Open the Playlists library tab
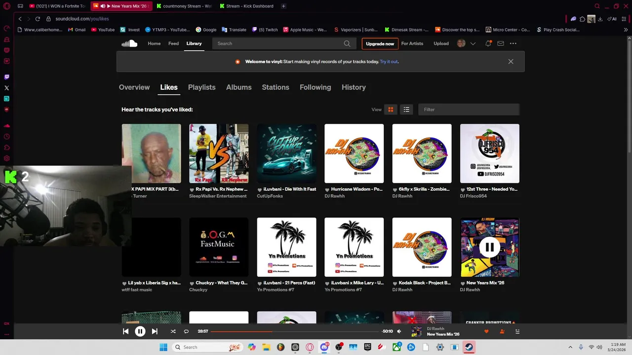This screenshot has height=355, width=632. pos(201,87)
